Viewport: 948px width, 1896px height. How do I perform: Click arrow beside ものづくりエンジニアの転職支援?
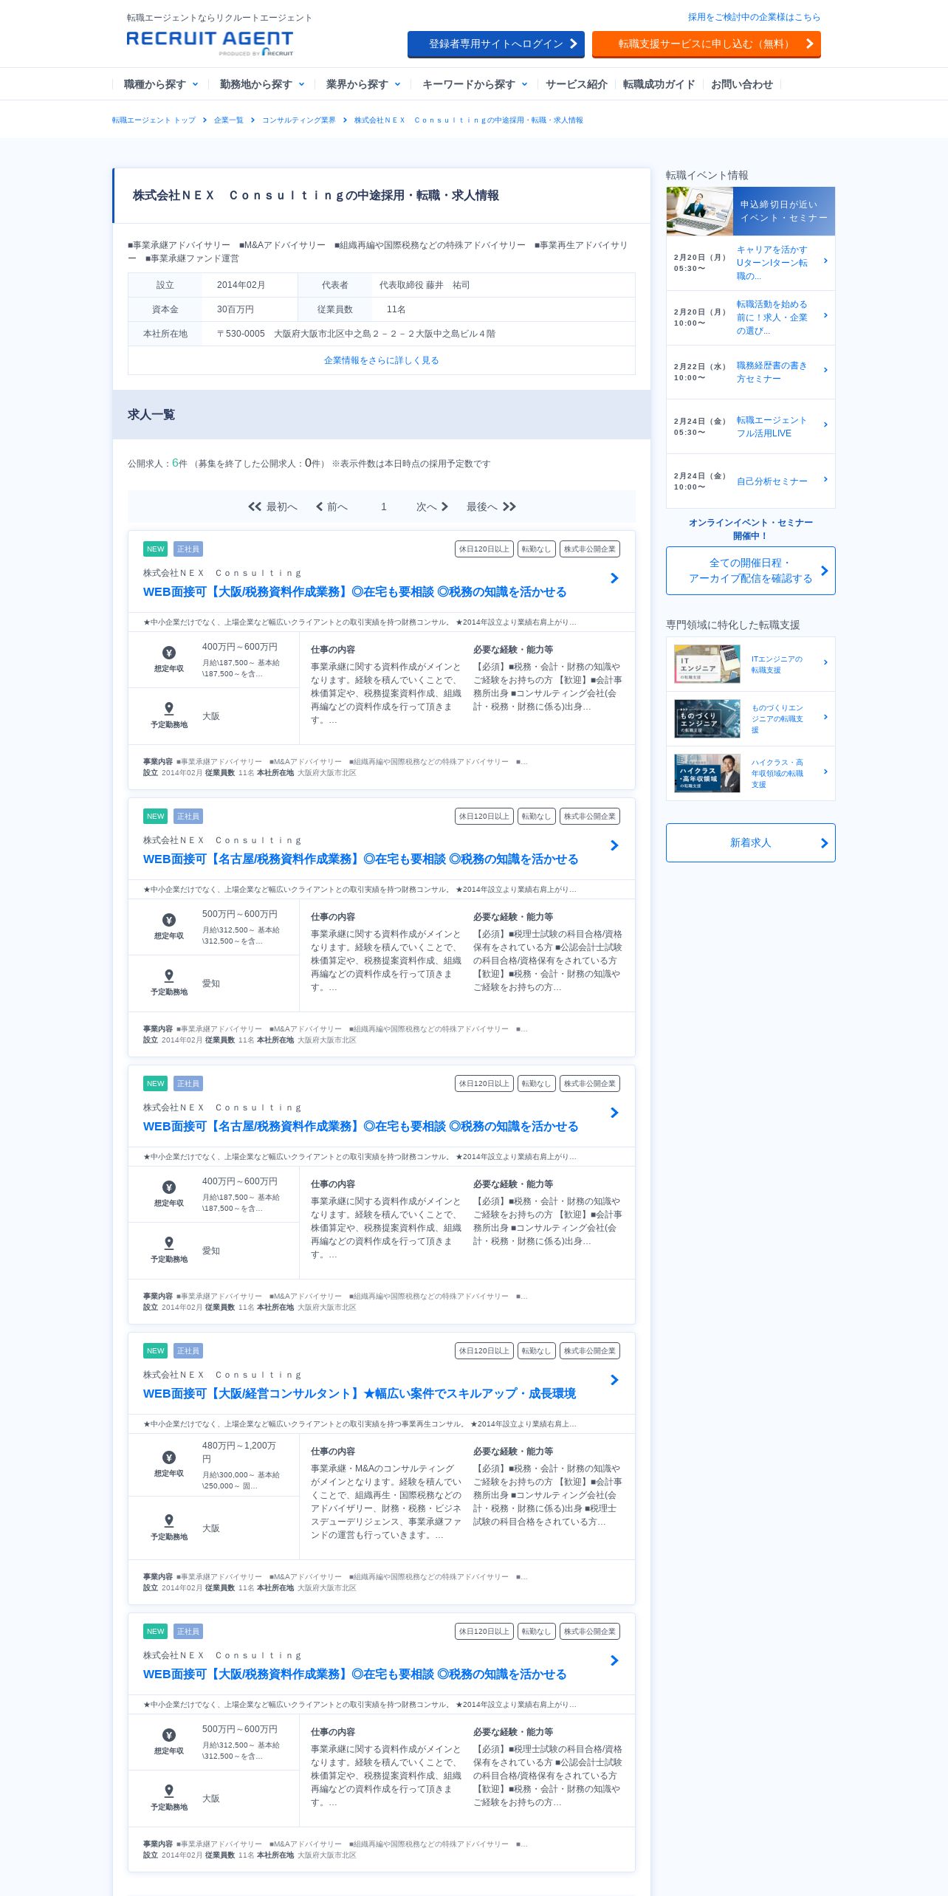pyautogui.click(x=825, y=718)
